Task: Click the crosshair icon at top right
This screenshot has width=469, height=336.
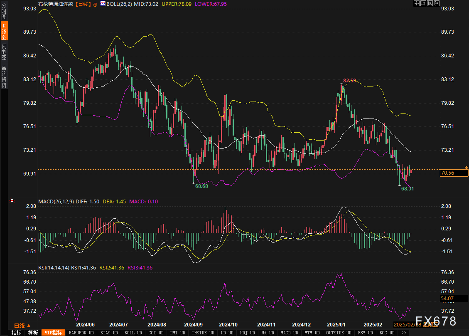Action: (417, 3)
